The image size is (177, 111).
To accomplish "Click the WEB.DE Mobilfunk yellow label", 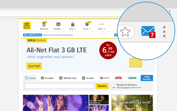I will coord(37,40).
